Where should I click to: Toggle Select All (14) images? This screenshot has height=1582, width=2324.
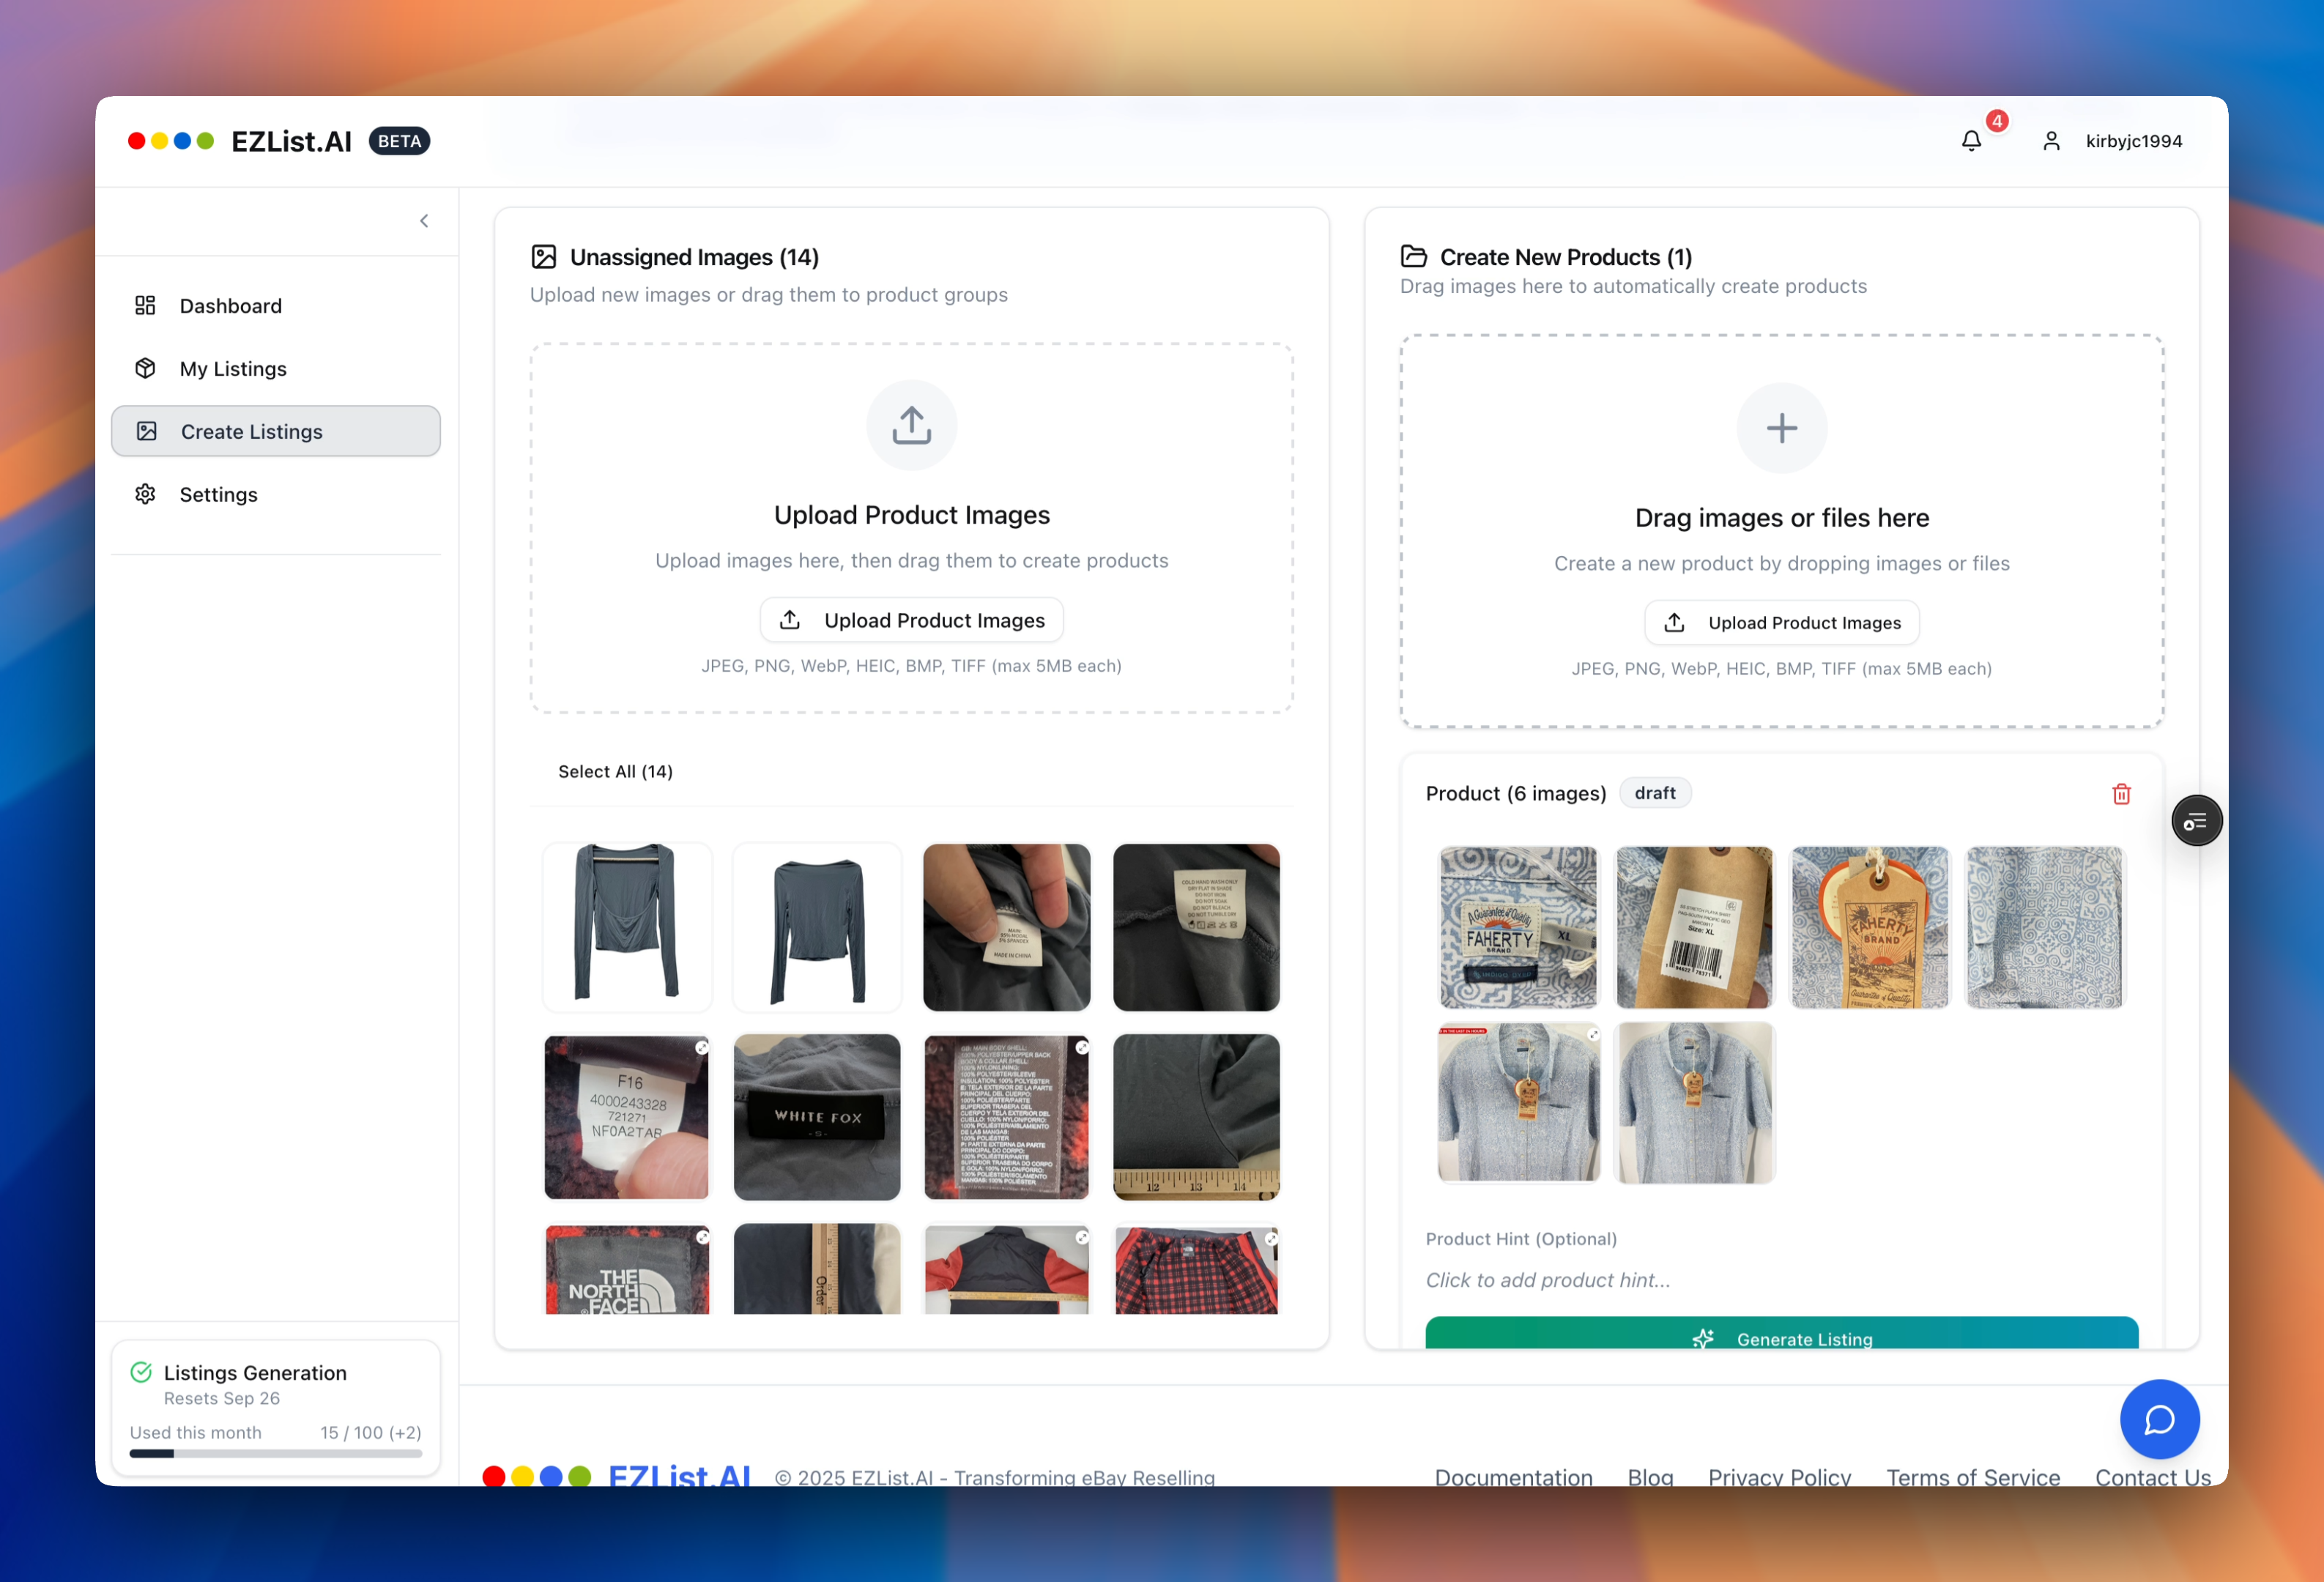pos(614,771)
